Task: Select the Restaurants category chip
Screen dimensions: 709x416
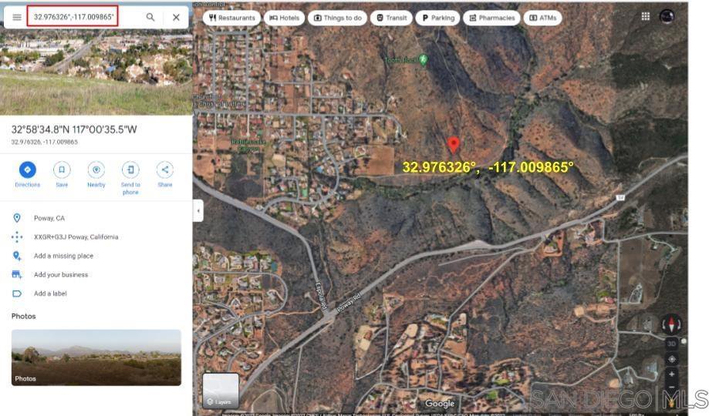Action: pyautogui.click(x=232, y=18)
